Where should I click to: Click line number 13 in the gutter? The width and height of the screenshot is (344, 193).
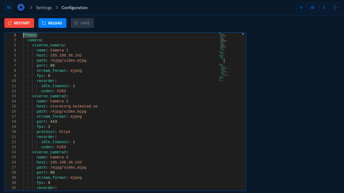[14, 96]
